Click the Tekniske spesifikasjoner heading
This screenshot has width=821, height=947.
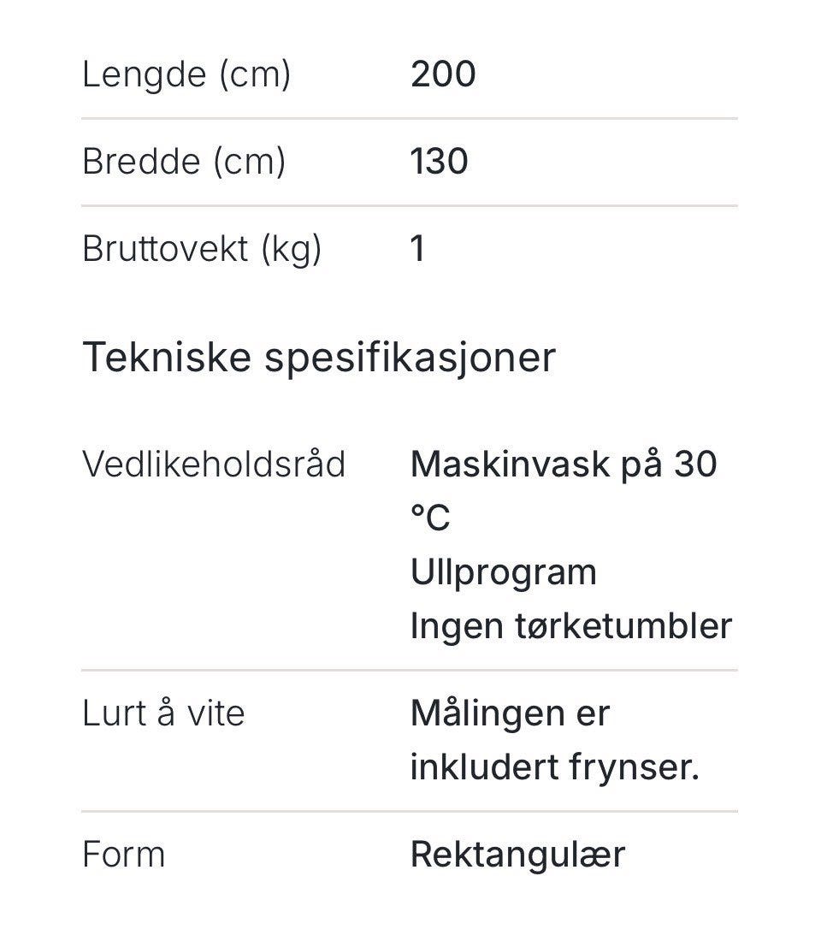point(319,358)
